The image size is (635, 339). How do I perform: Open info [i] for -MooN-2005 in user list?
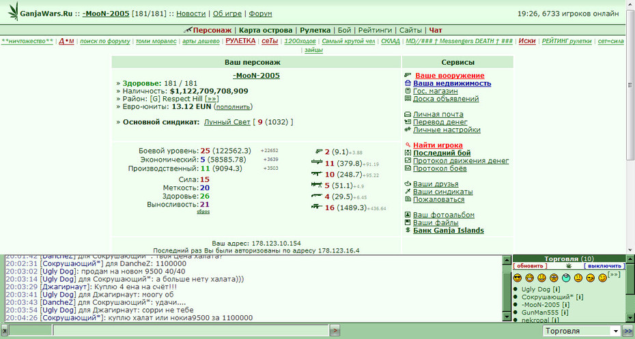coord(565,305)
